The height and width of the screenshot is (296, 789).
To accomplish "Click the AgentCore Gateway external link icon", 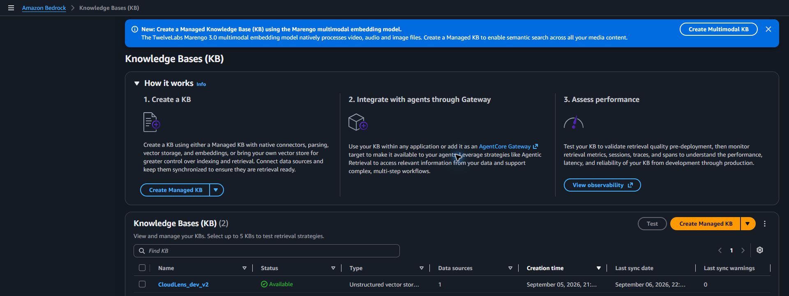I will (x=535, y=146).
